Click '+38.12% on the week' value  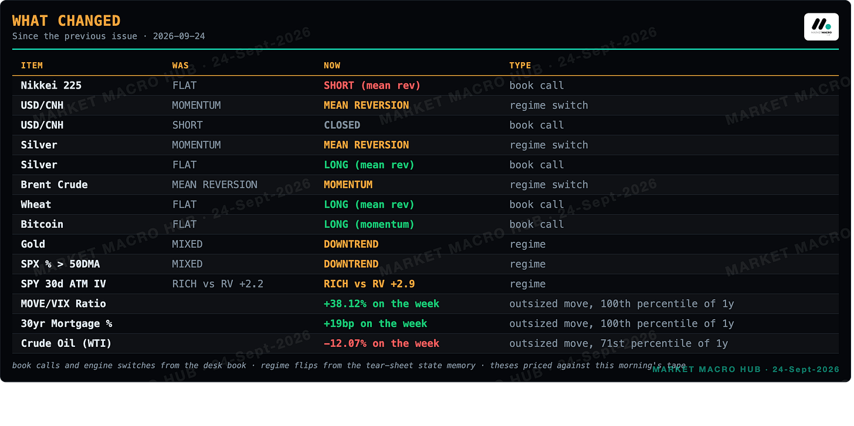pyautogui.click(x=381, y=304)
